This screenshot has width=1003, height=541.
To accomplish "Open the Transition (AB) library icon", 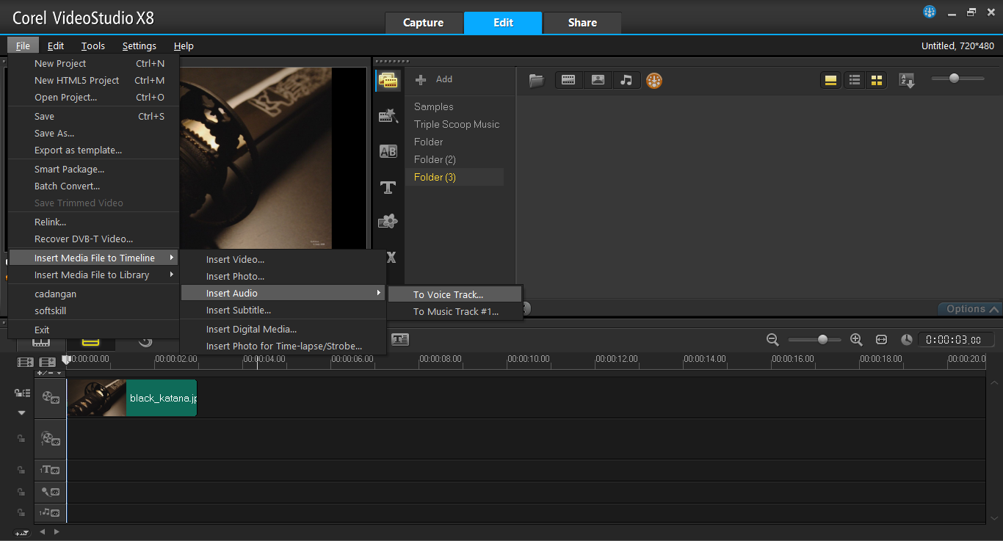I will (x=388, y=151).
